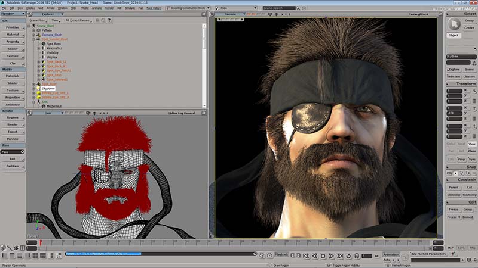This screenshot has height=268, width=478.
Task: Enable Global transform mode
Action: coord(451,144)
